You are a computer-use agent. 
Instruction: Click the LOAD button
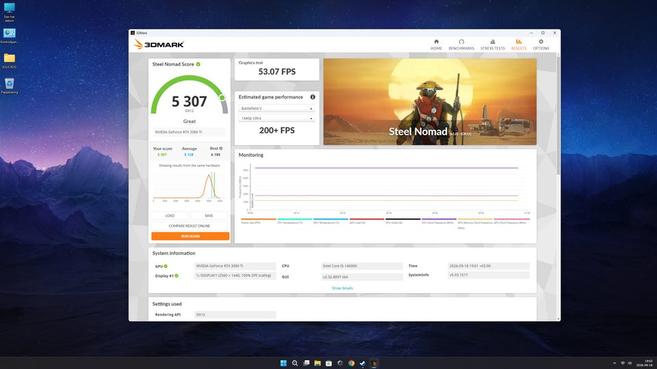click(x=170, y=215)
